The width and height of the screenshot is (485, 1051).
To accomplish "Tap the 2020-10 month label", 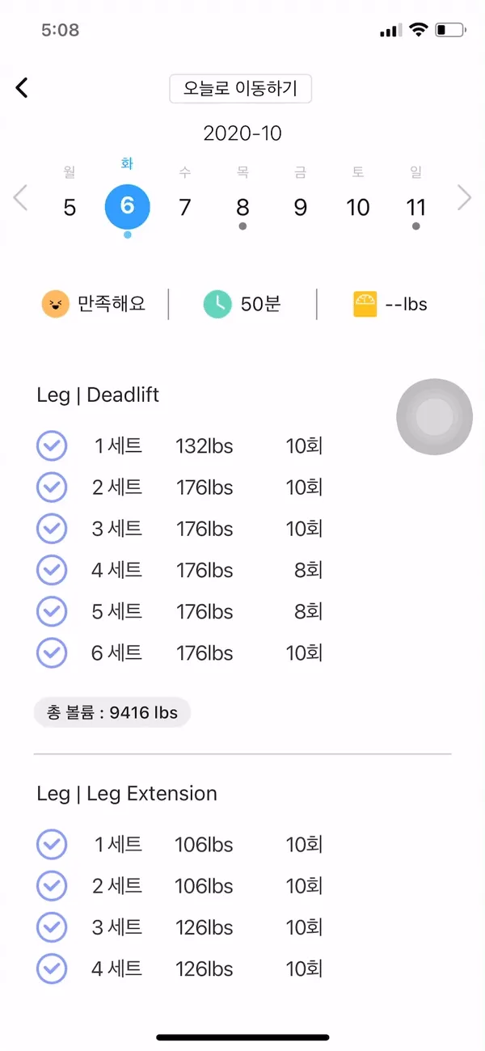I will click(242, 133).
